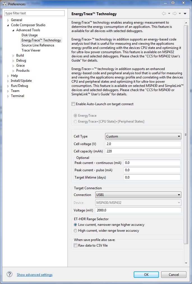
Task: Select Trace Viewer tree item
Action: tap(31, 50)
